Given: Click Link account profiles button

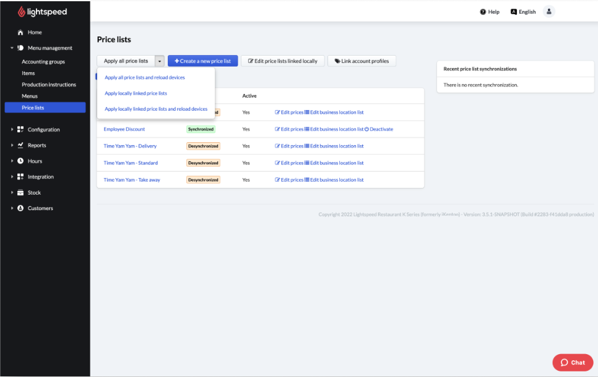Looking at the screenshot, I should click(362, 61).
